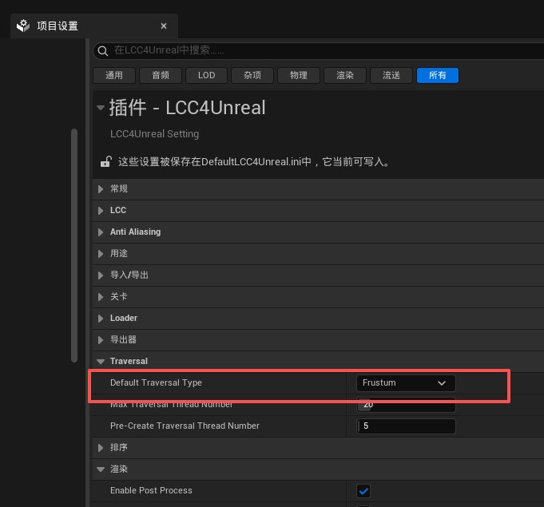The width and height of the screenshot is (544, 507).
Task: Select the 通用 filter button
Action: pyautogui.click(x=114, y=75)
